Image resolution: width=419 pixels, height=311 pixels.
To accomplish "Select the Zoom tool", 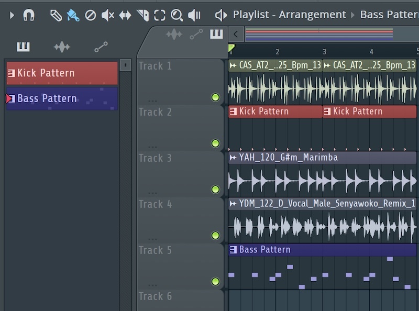I will pos(177,15).
